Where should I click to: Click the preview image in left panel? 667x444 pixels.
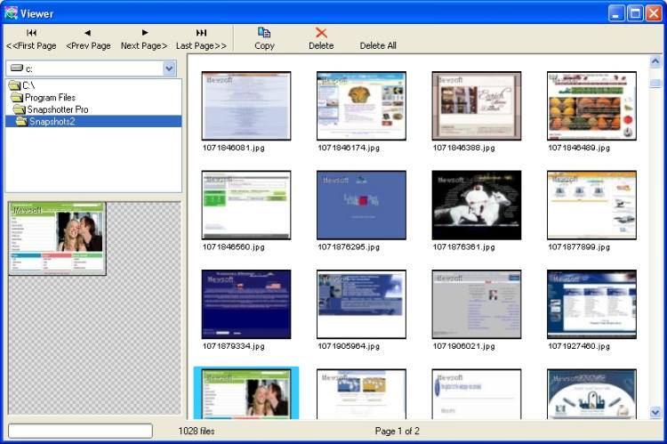coord(57,238)
